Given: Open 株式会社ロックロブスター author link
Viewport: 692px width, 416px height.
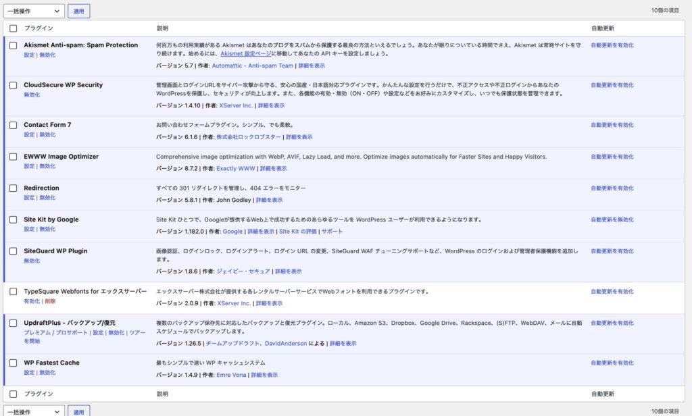Looking at the screenshot, I should (x=249, y=137).
